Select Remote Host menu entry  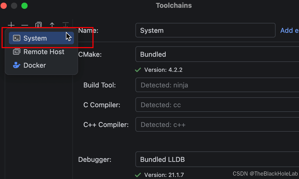[41, 52]
